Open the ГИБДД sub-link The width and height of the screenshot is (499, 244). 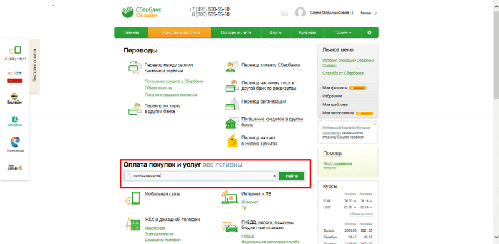point(248,236)
